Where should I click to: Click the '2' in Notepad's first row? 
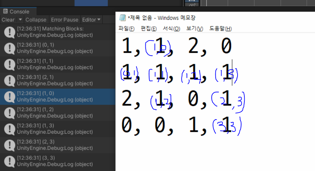point(193,46)
